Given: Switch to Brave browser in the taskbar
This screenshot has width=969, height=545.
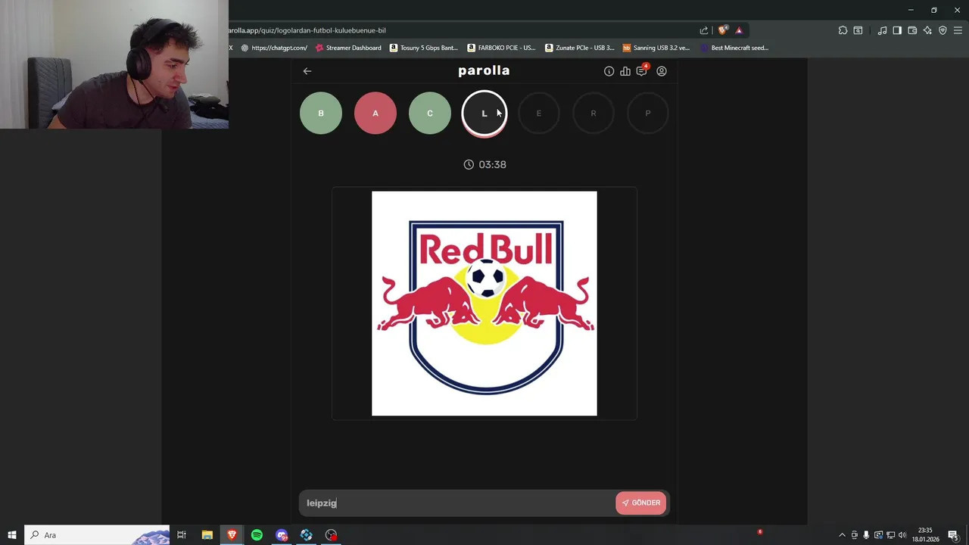Looking at the screenshot, I should coord(232,535).
